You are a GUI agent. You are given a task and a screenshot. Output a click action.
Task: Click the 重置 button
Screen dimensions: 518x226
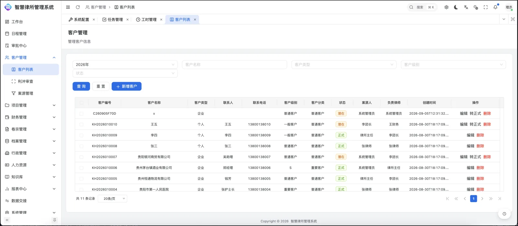click(101, 86)
